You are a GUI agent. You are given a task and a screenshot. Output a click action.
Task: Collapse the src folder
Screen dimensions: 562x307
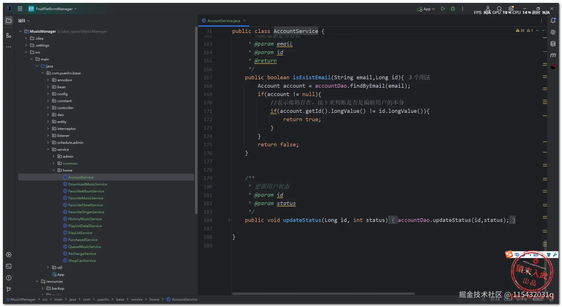pos(26,52)
